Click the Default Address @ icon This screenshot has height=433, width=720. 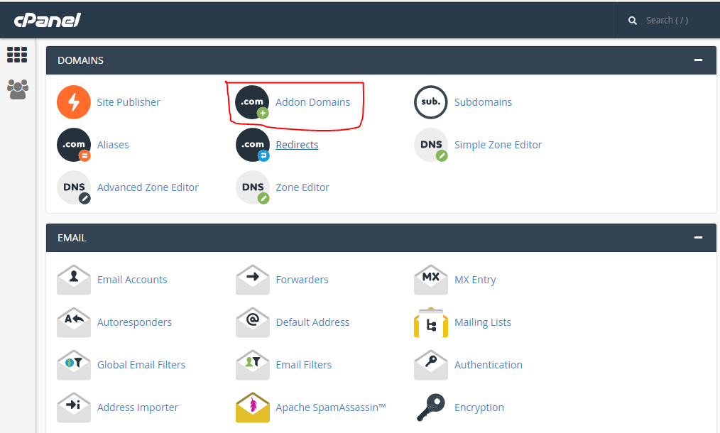pyautogui.click(x=252, y=322)
